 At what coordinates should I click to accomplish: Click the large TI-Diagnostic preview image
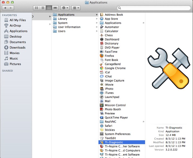(169, 68)
